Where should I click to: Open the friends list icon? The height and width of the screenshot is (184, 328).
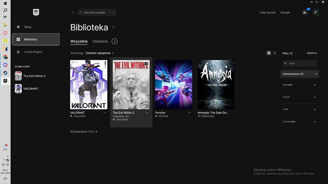[x=305, y=12]
